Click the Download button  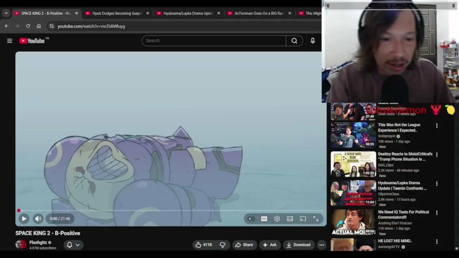[x=298, y=245]
